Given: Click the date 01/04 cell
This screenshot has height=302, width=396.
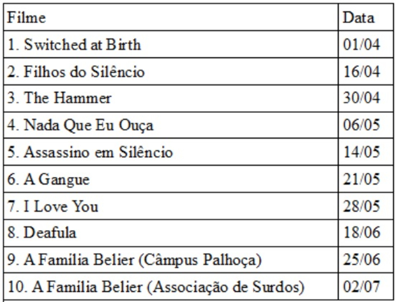Looking at the screenshot, I should tap(361, 45).
